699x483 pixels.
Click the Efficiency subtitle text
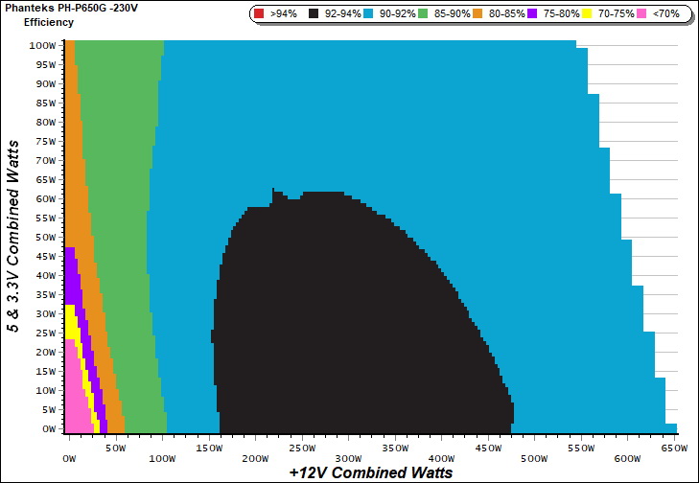pos(49,21)
